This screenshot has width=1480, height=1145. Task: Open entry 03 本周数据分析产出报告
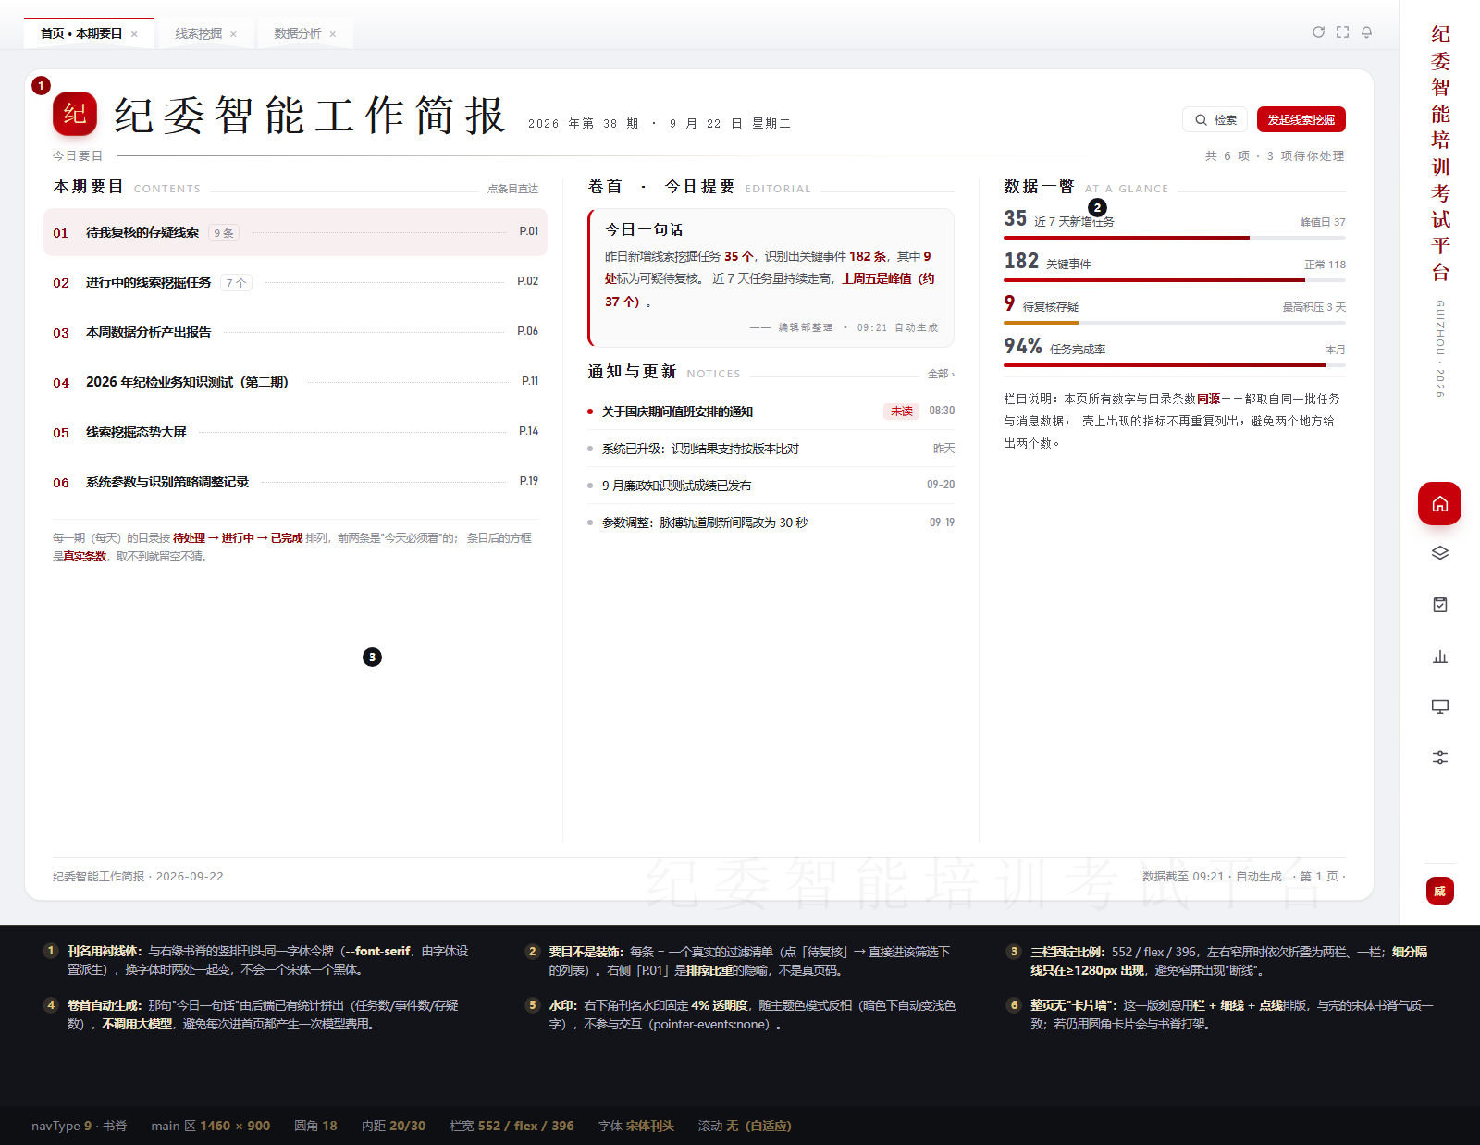coord(295,332)
